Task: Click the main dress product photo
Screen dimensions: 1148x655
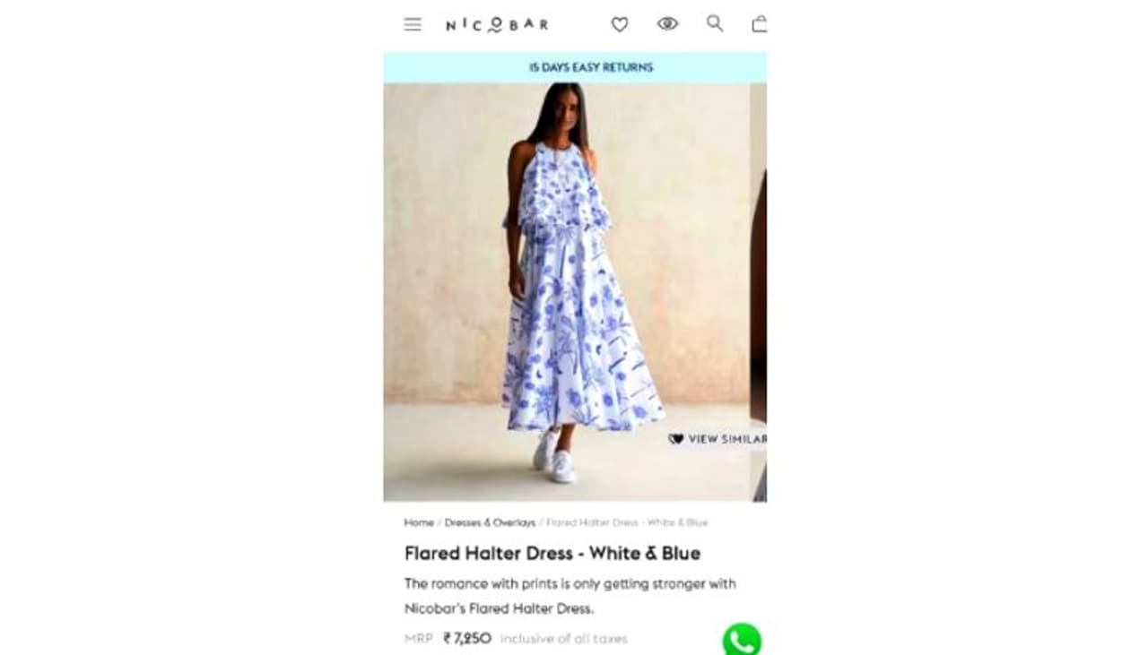Action: coord(566,292)
